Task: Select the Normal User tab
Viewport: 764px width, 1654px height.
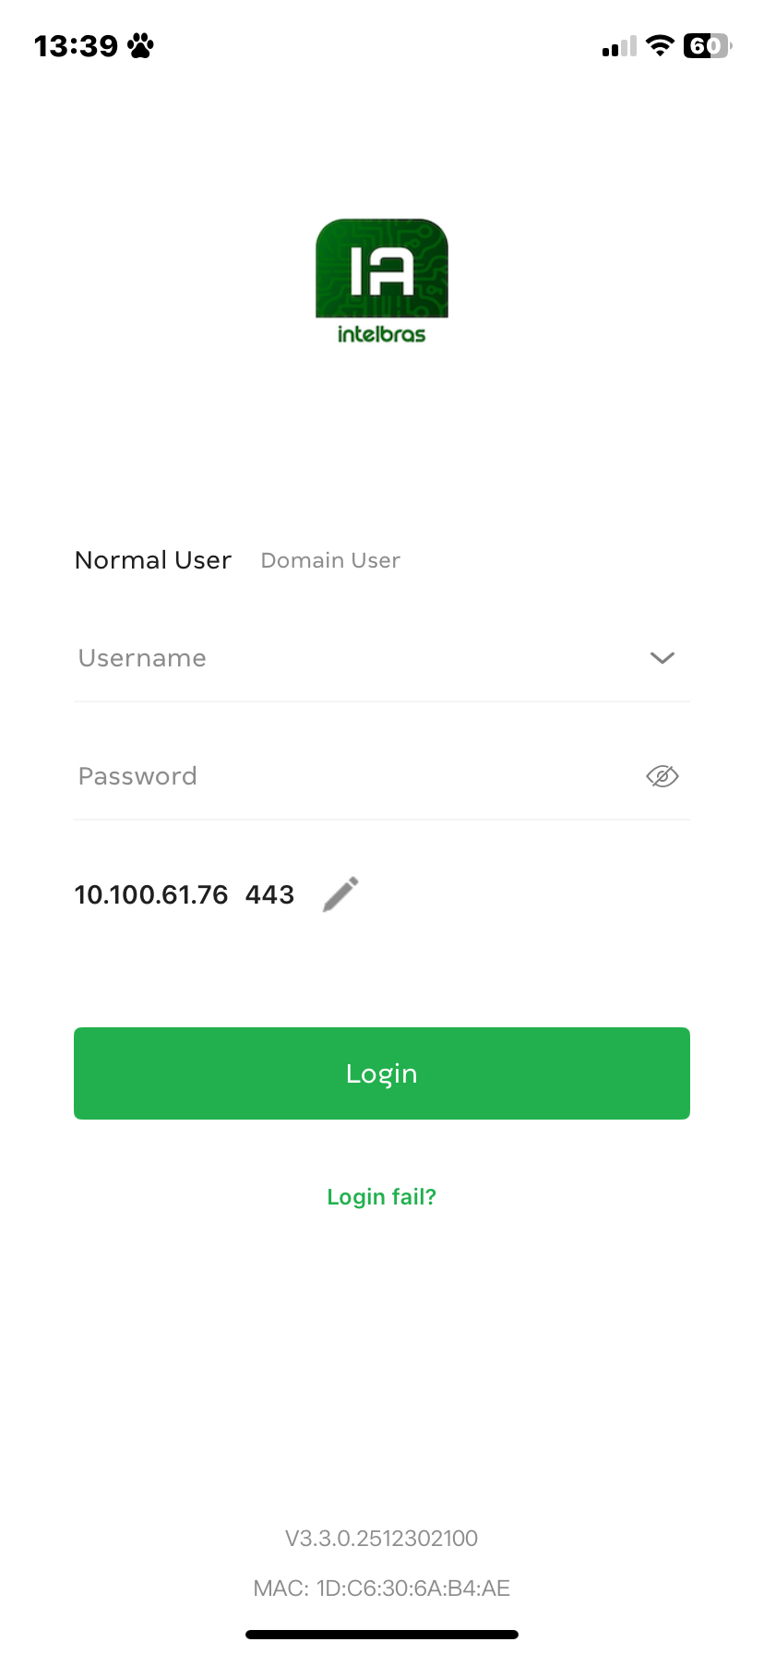Action: click(x=153, y=560)
